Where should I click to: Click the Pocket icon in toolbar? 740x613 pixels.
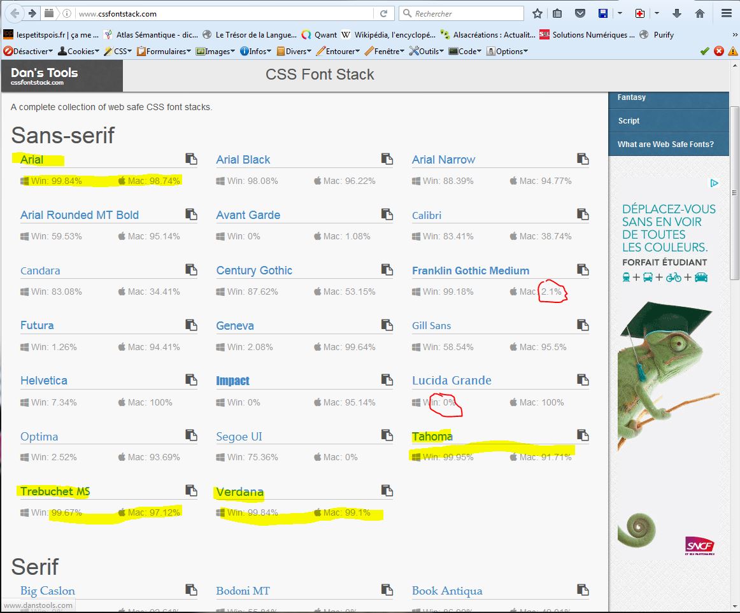(x=580, y=13)
